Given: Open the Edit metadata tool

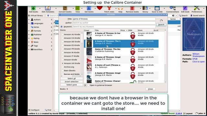Looking at the screenshot, I should (48, 8).
